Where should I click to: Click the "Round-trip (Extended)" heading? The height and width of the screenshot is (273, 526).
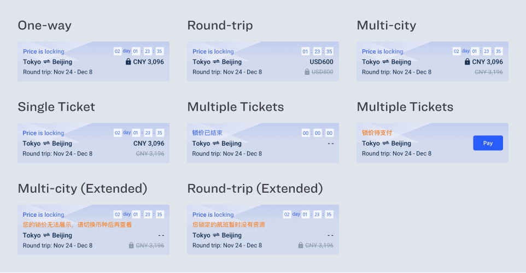tap(255, 188)
